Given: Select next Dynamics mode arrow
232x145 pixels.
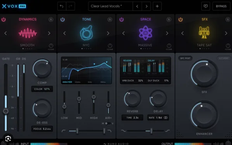Looking at the screenshot, I should (x=49, y=33).
